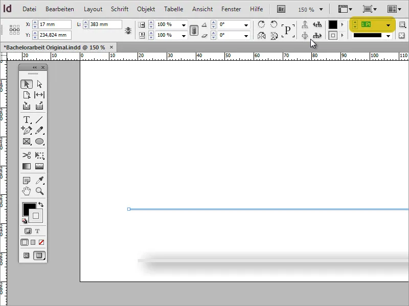Select the Gap tool

pyautogui.click(x=39, y=95)
